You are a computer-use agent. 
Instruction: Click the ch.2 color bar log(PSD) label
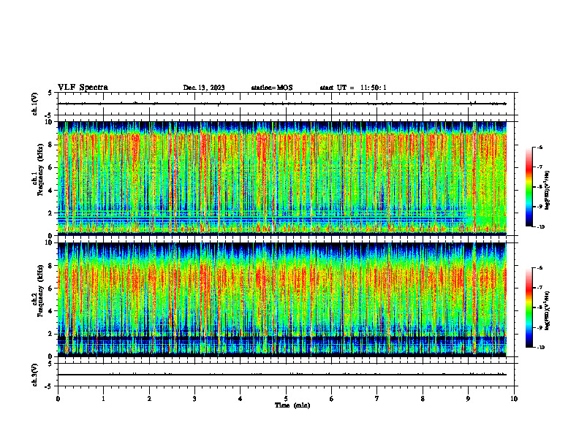(x=548, y=310)
